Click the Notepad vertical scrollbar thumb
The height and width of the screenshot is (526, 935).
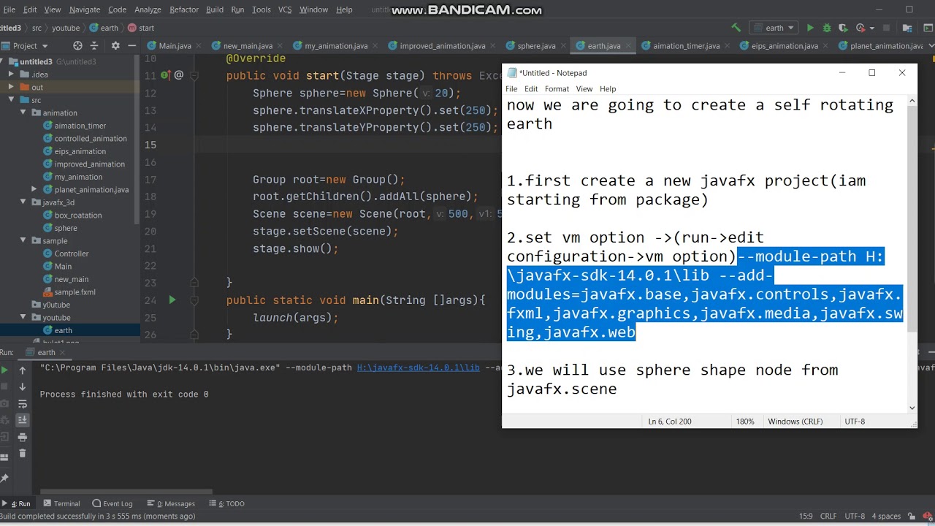[912, 218]
